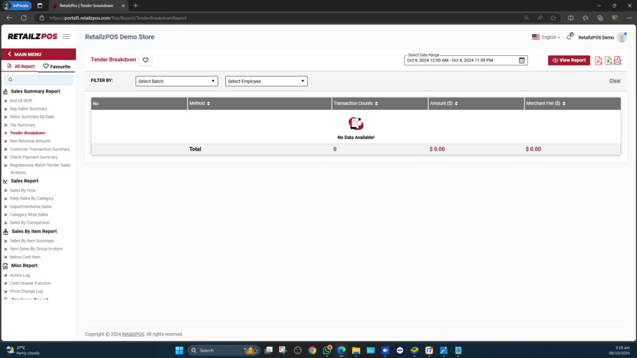Switch to the Favourite reports tab

(x=57, y=66)
